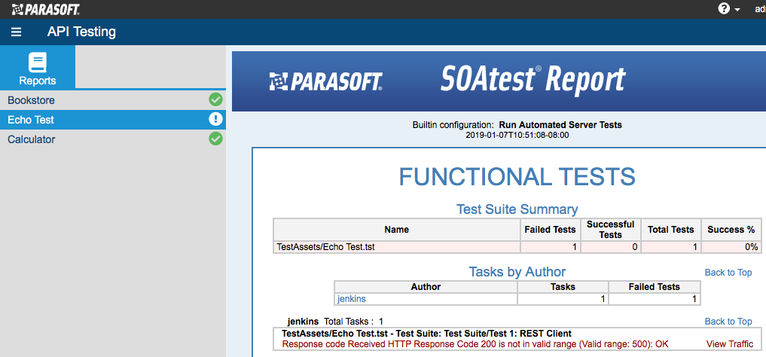
Task: Open the View Traffic link
Action: pyautogui.click(x=730, y=344)
